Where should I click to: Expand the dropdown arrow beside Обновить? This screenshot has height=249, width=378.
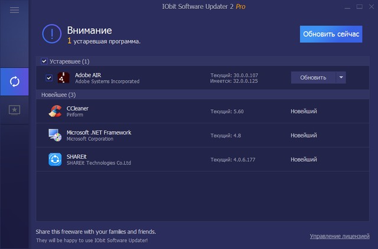(x=340, y=77)
